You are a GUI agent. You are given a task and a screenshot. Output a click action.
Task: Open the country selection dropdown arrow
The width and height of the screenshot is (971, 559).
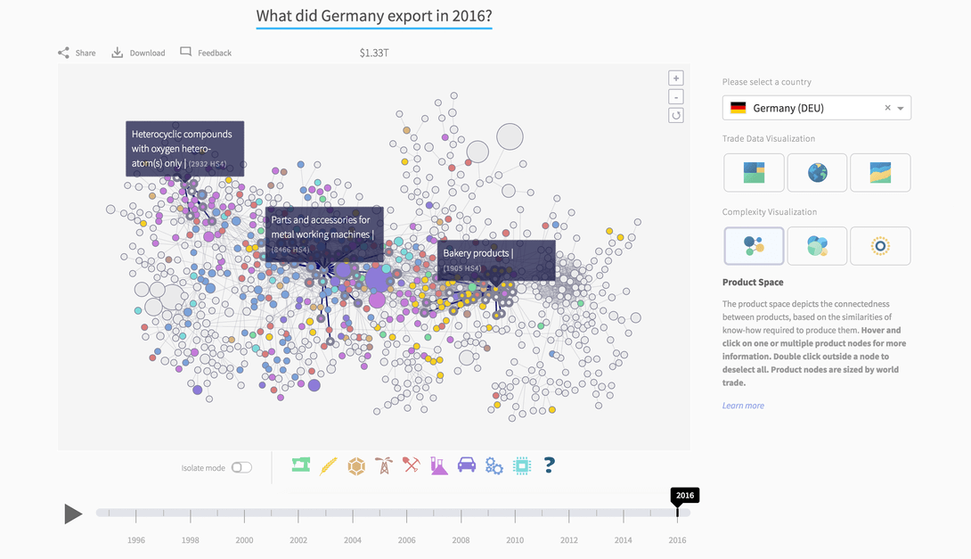[901, 108]
